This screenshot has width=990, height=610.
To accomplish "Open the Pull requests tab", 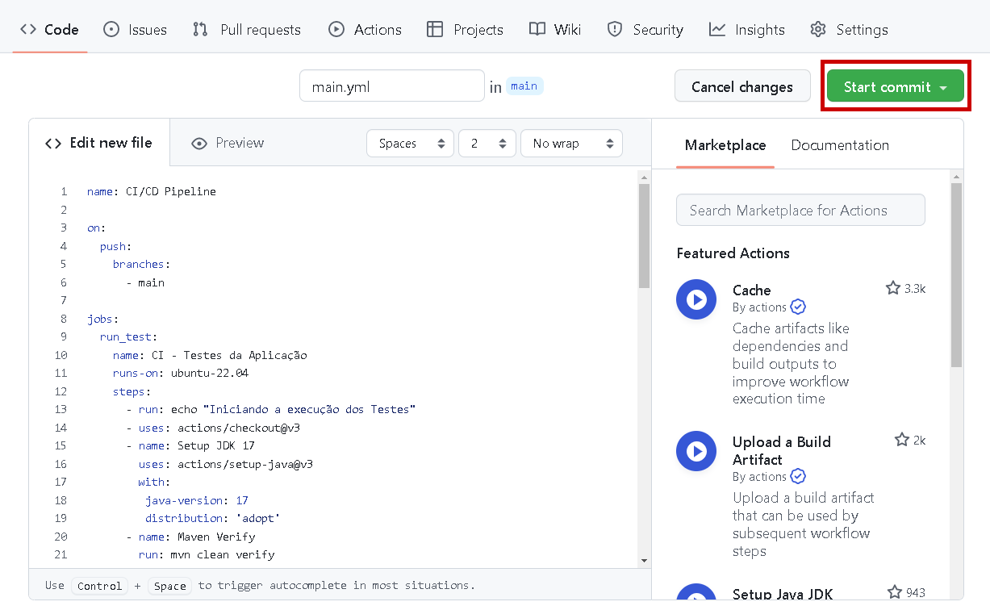I will pos(247,30).
